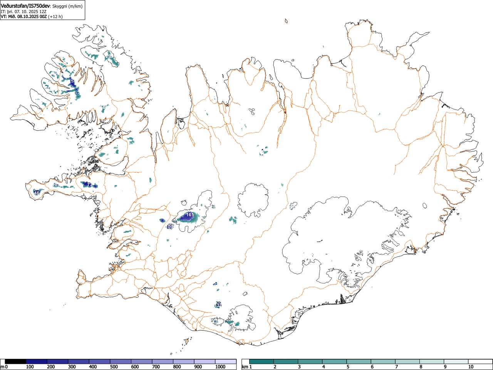This screenshot has height=370, width=493.
Task: Choose the white swatch right of the 10 km label
Action: pos(480,362)
